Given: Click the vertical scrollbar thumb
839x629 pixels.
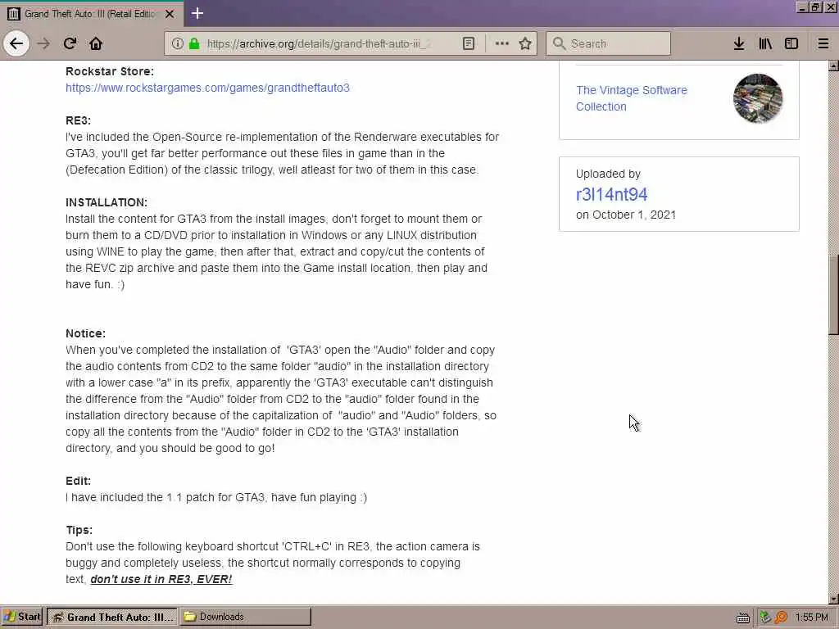Looking at the screenshot, I should click(833, 295).
